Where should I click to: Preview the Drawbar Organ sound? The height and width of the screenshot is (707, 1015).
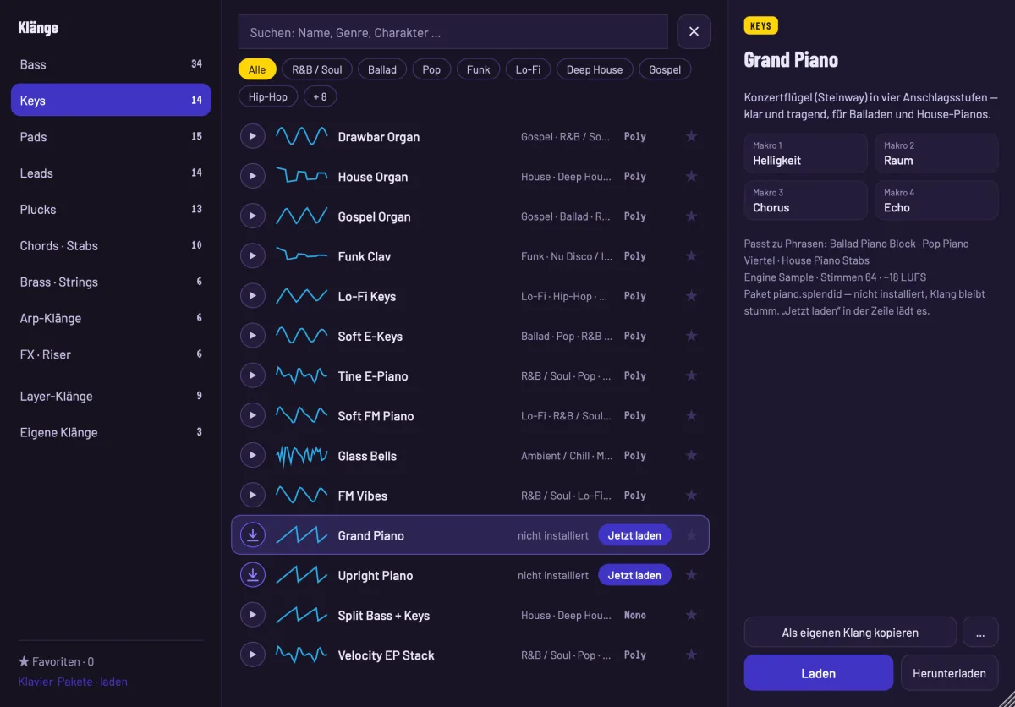tap(253, 136)
